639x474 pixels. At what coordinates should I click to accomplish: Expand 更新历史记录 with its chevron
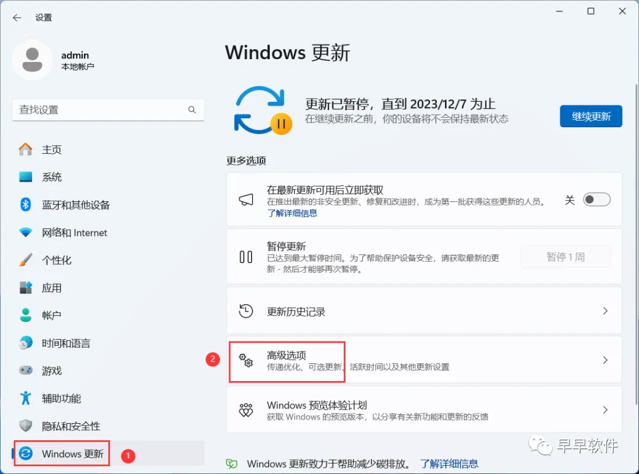click(x=605, y=311)
